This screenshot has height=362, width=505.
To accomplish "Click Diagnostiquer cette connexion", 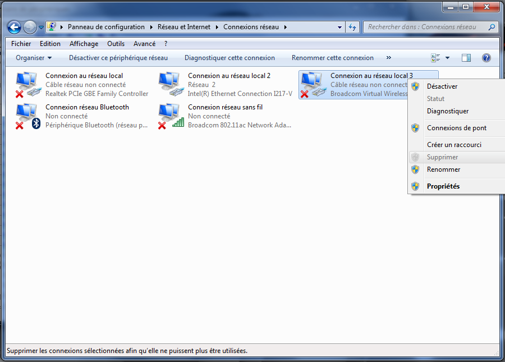I will coord(229,58).
